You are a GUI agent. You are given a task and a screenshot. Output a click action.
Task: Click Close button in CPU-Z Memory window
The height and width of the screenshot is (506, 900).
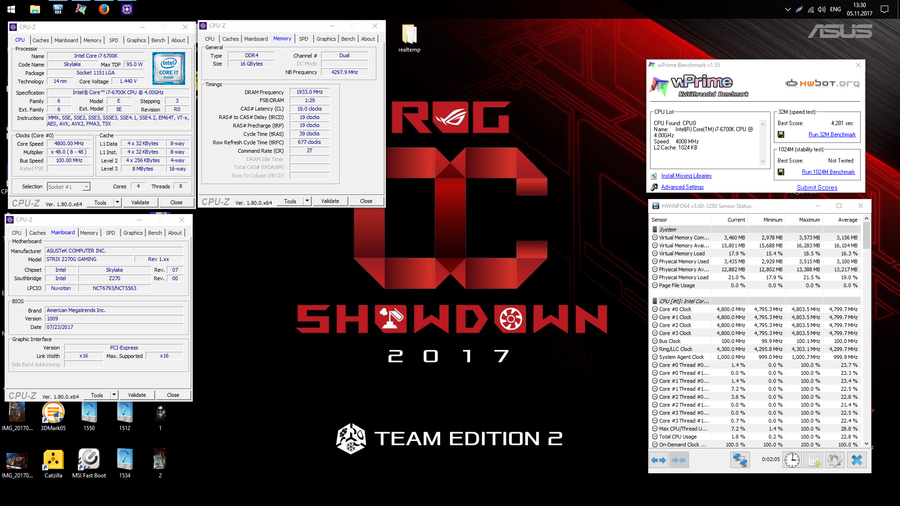[366, 201]
